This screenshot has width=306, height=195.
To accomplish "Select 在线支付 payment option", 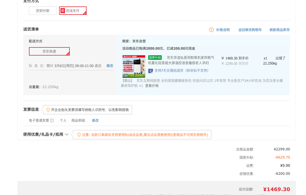I will click(73, 11).
